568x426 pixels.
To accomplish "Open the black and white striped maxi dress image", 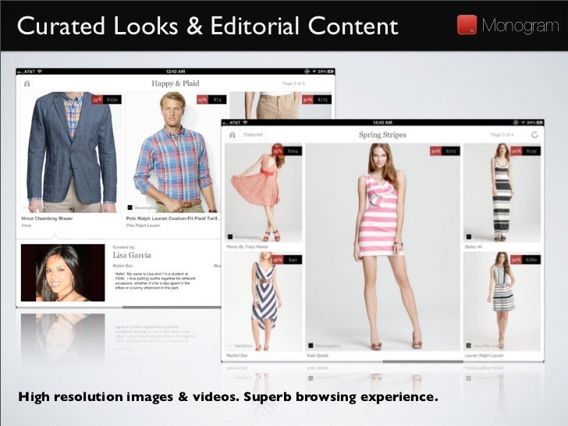I will tap(502, 193).
